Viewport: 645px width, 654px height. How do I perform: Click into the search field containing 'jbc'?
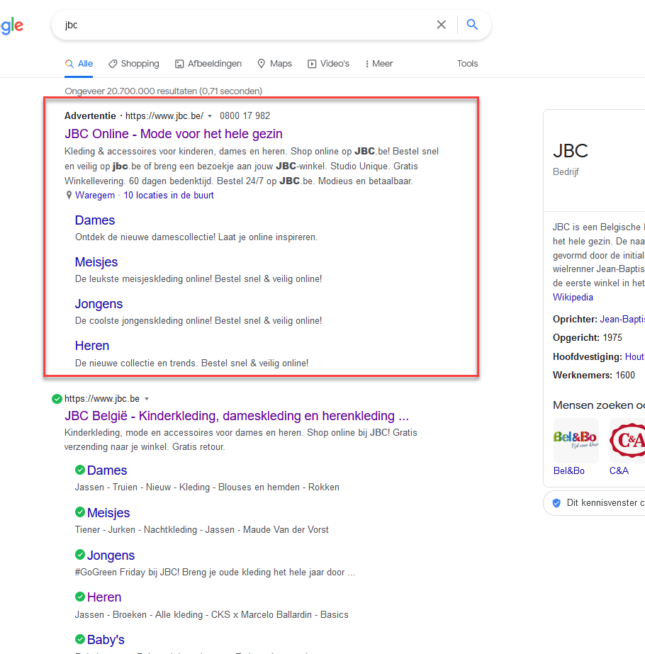coord(246,25)
